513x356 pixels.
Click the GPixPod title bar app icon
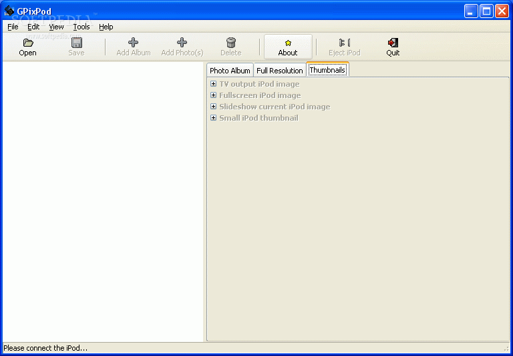click(x=9, y=11)
